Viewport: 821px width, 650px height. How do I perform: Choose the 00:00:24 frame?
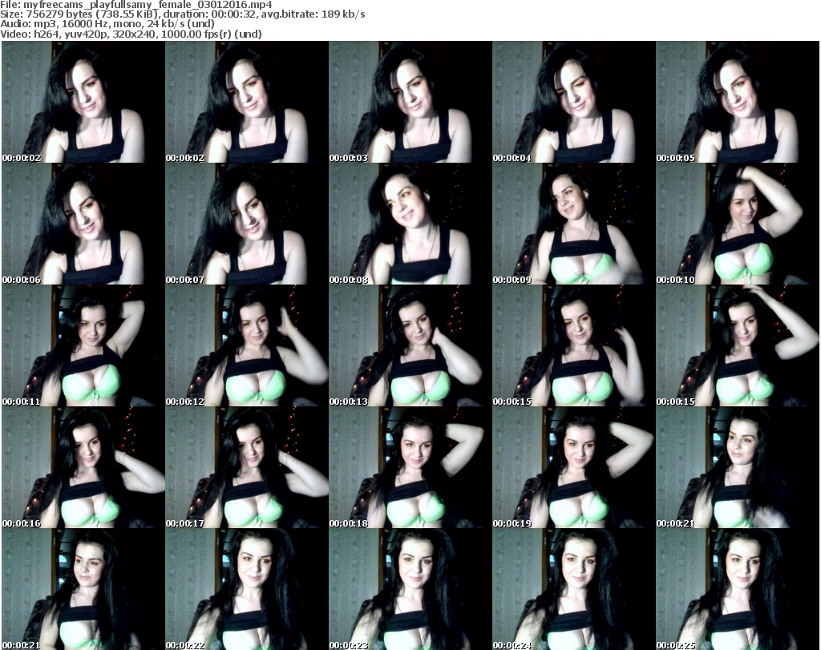tap(573, 589)
